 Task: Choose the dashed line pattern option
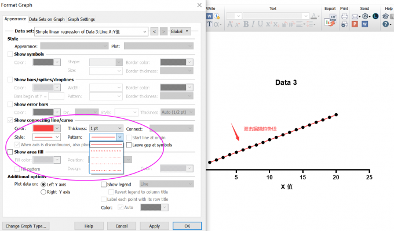[106, 151]
